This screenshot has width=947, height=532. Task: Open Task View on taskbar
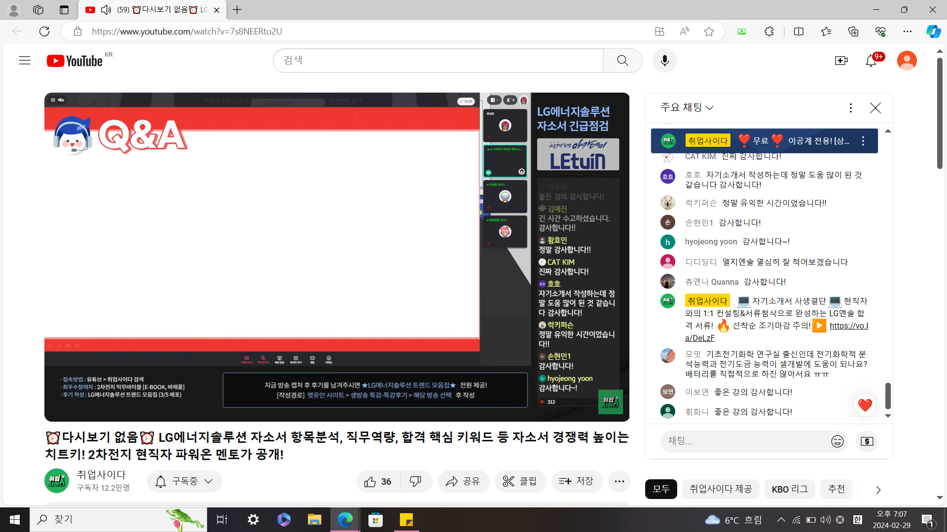(x=222, y=520)
